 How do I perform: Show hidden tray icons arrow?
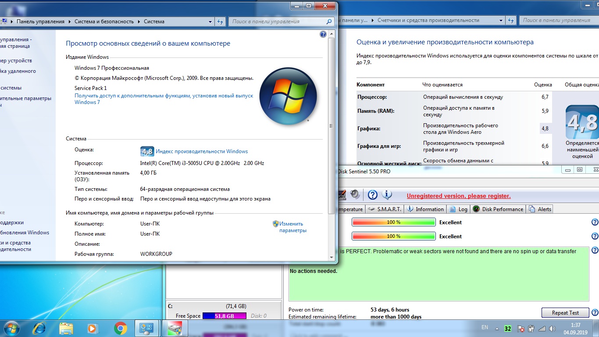[497, 328]
